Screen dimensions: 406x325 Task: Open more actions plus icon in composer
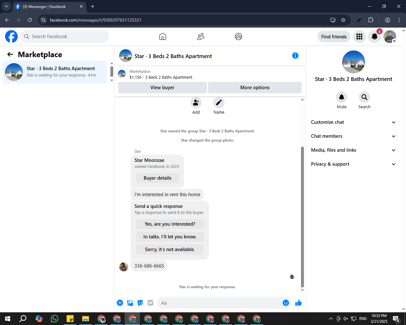click(120, 303)
